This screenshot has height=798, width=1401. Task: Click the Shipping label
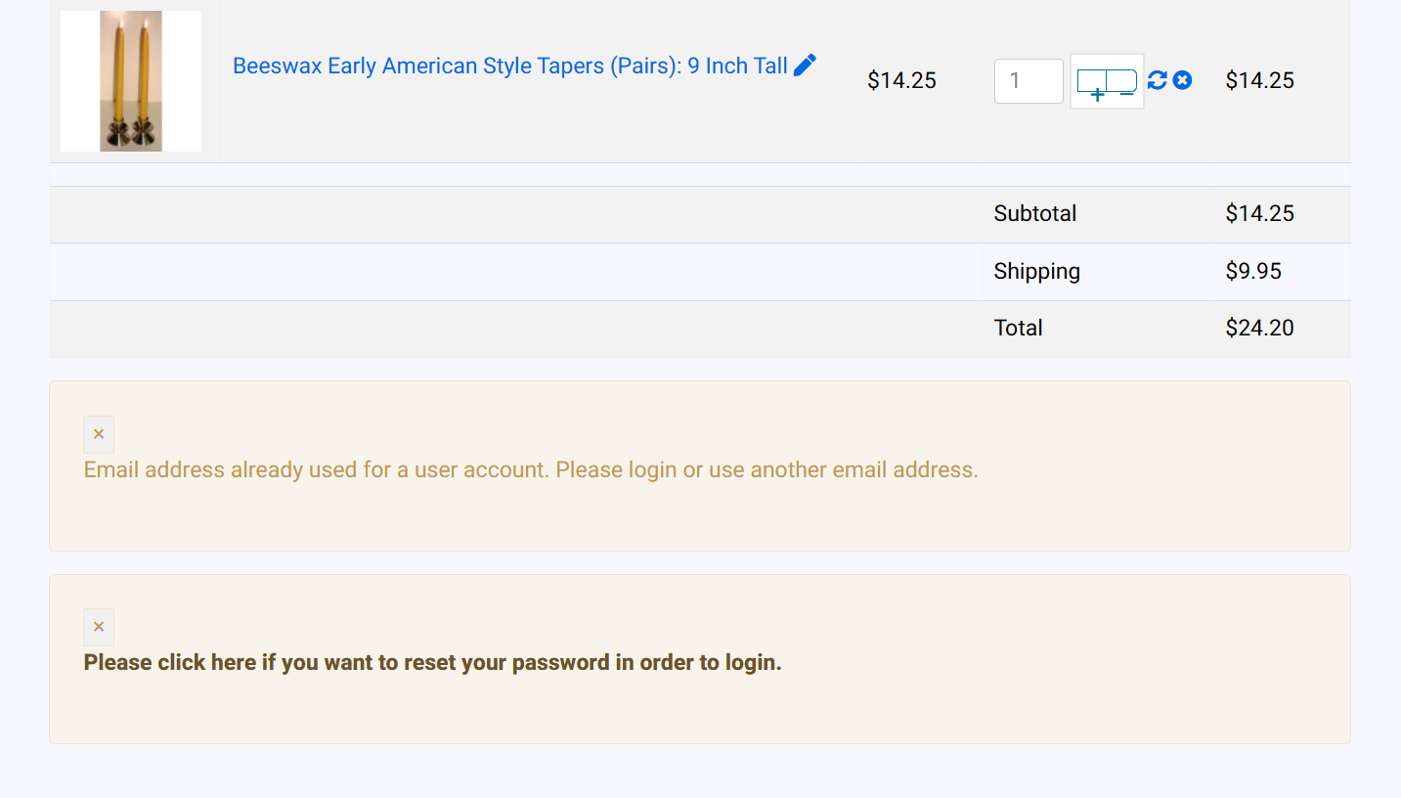coord(1036,272)
